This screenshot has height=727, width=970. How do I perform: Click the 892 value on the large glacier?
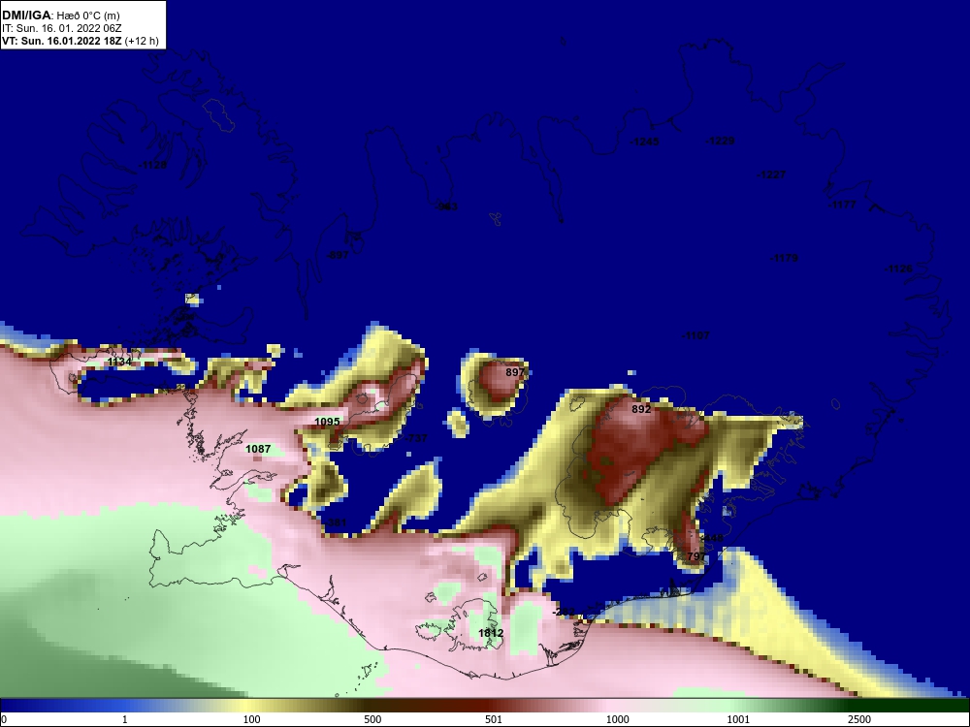(641, 409)
